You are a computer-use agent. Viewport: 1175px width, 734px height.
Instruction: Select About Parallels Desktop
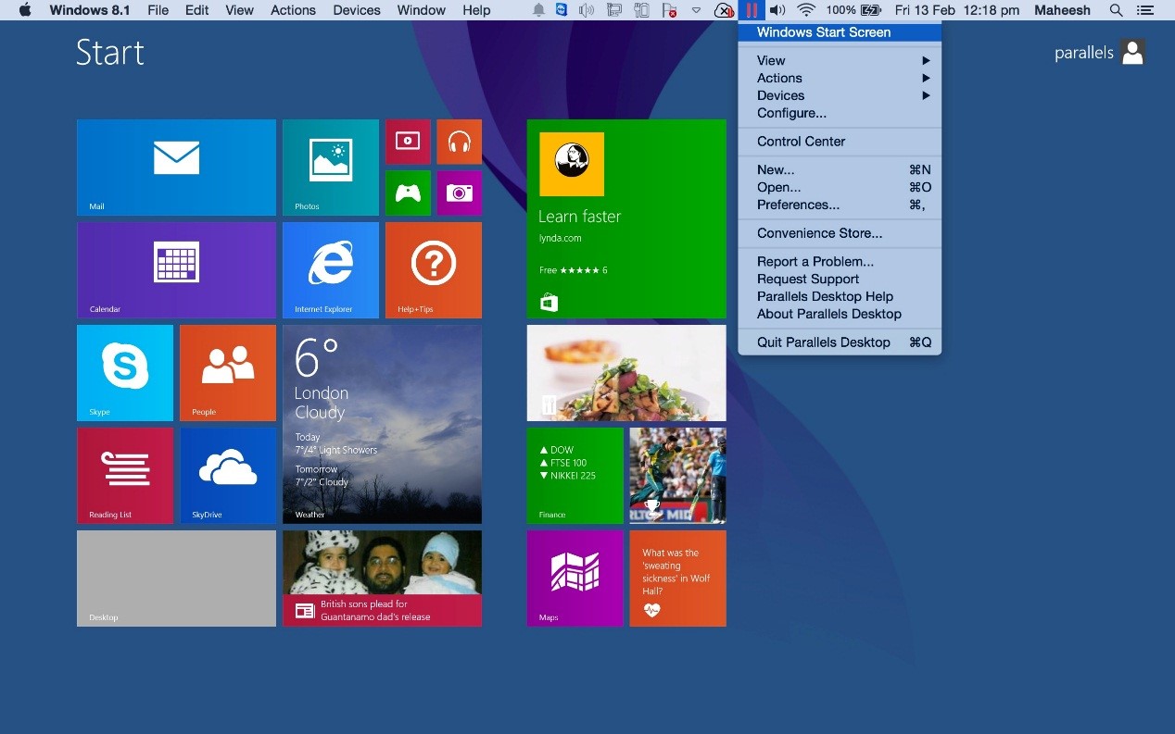click(840, 314)
